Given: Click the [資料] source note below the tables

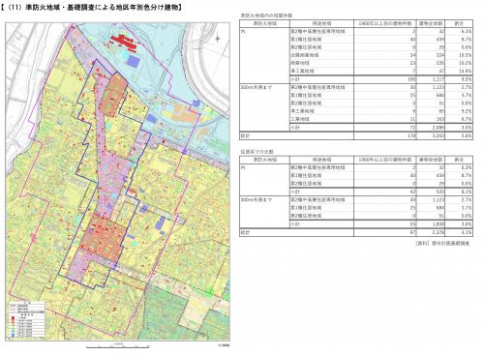Looking at the screenshot, I should [442, 243].
